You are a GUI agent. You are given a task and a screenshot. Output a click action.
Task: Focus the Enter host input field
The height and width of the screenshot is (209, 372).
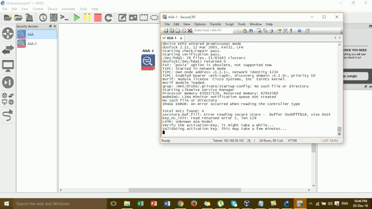213,30
